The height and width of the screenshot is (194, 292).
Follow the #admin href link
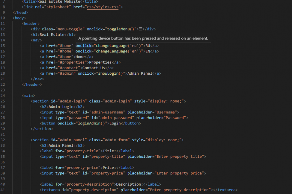click(67, 73)
